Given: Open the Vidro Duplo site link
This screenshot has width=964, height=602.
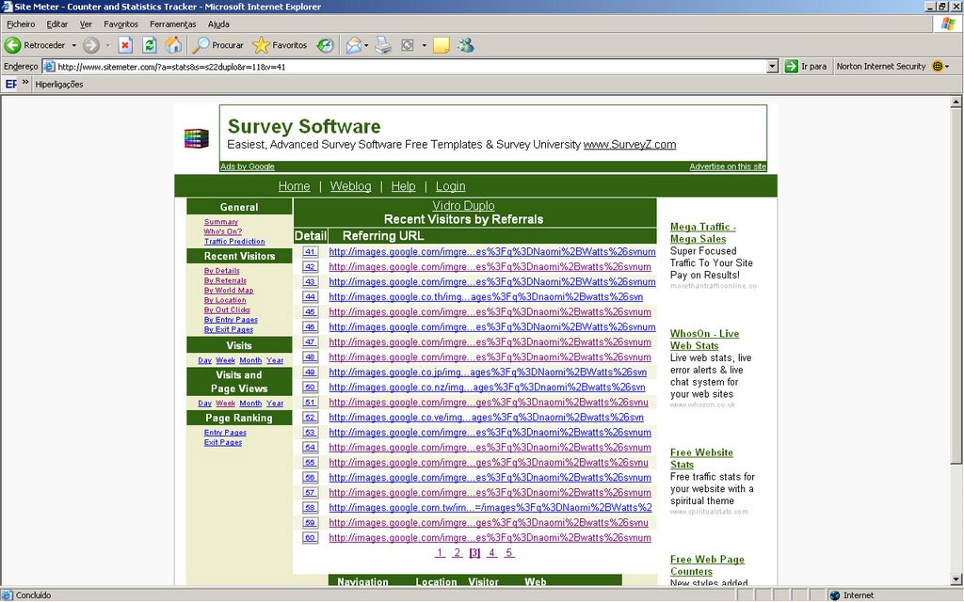Looking at the screenshot, I should (x=463, y=206).
